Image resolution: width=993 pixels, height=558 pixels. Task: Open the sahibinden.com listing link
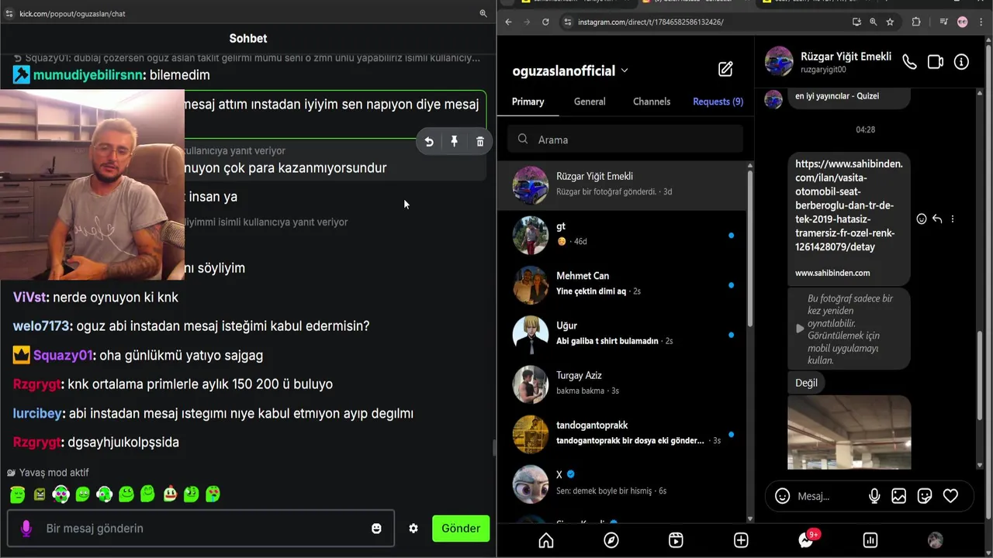tap(849, 205)
